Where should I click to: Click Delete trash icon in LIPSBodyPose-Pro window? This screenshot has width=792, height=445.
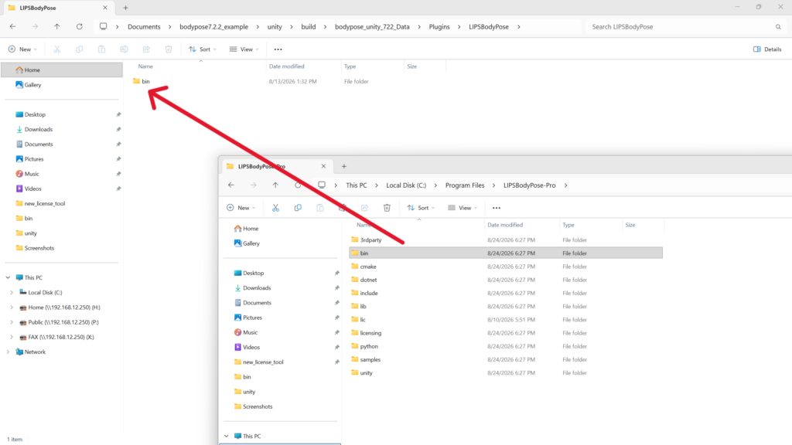[387, 208]
